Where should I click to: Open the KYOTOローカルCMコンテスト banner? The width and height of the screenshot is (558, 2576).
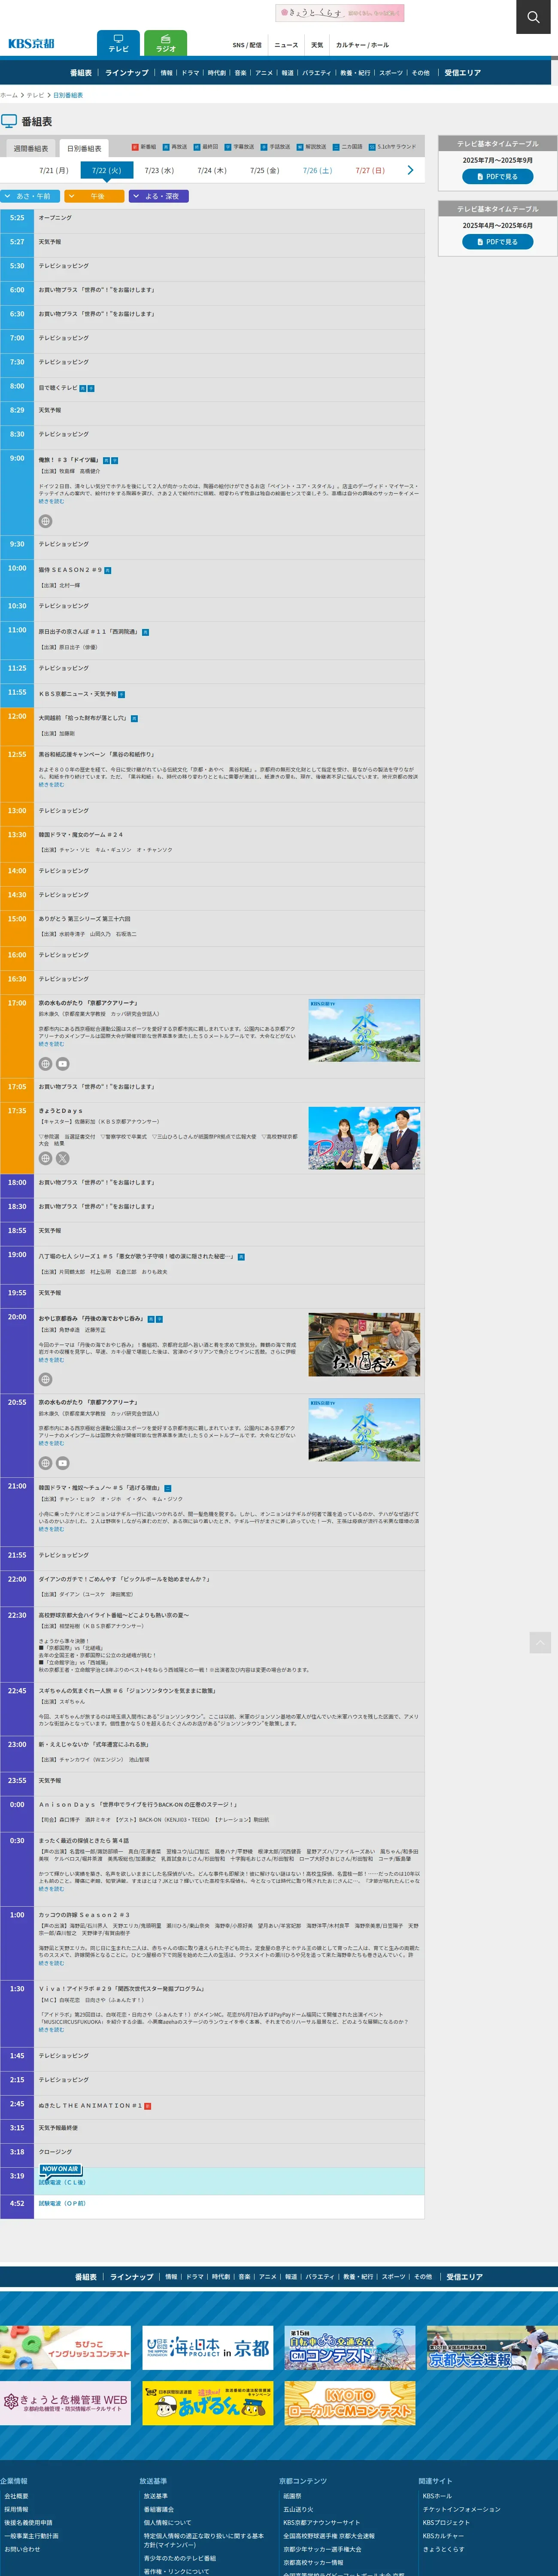349,2402
